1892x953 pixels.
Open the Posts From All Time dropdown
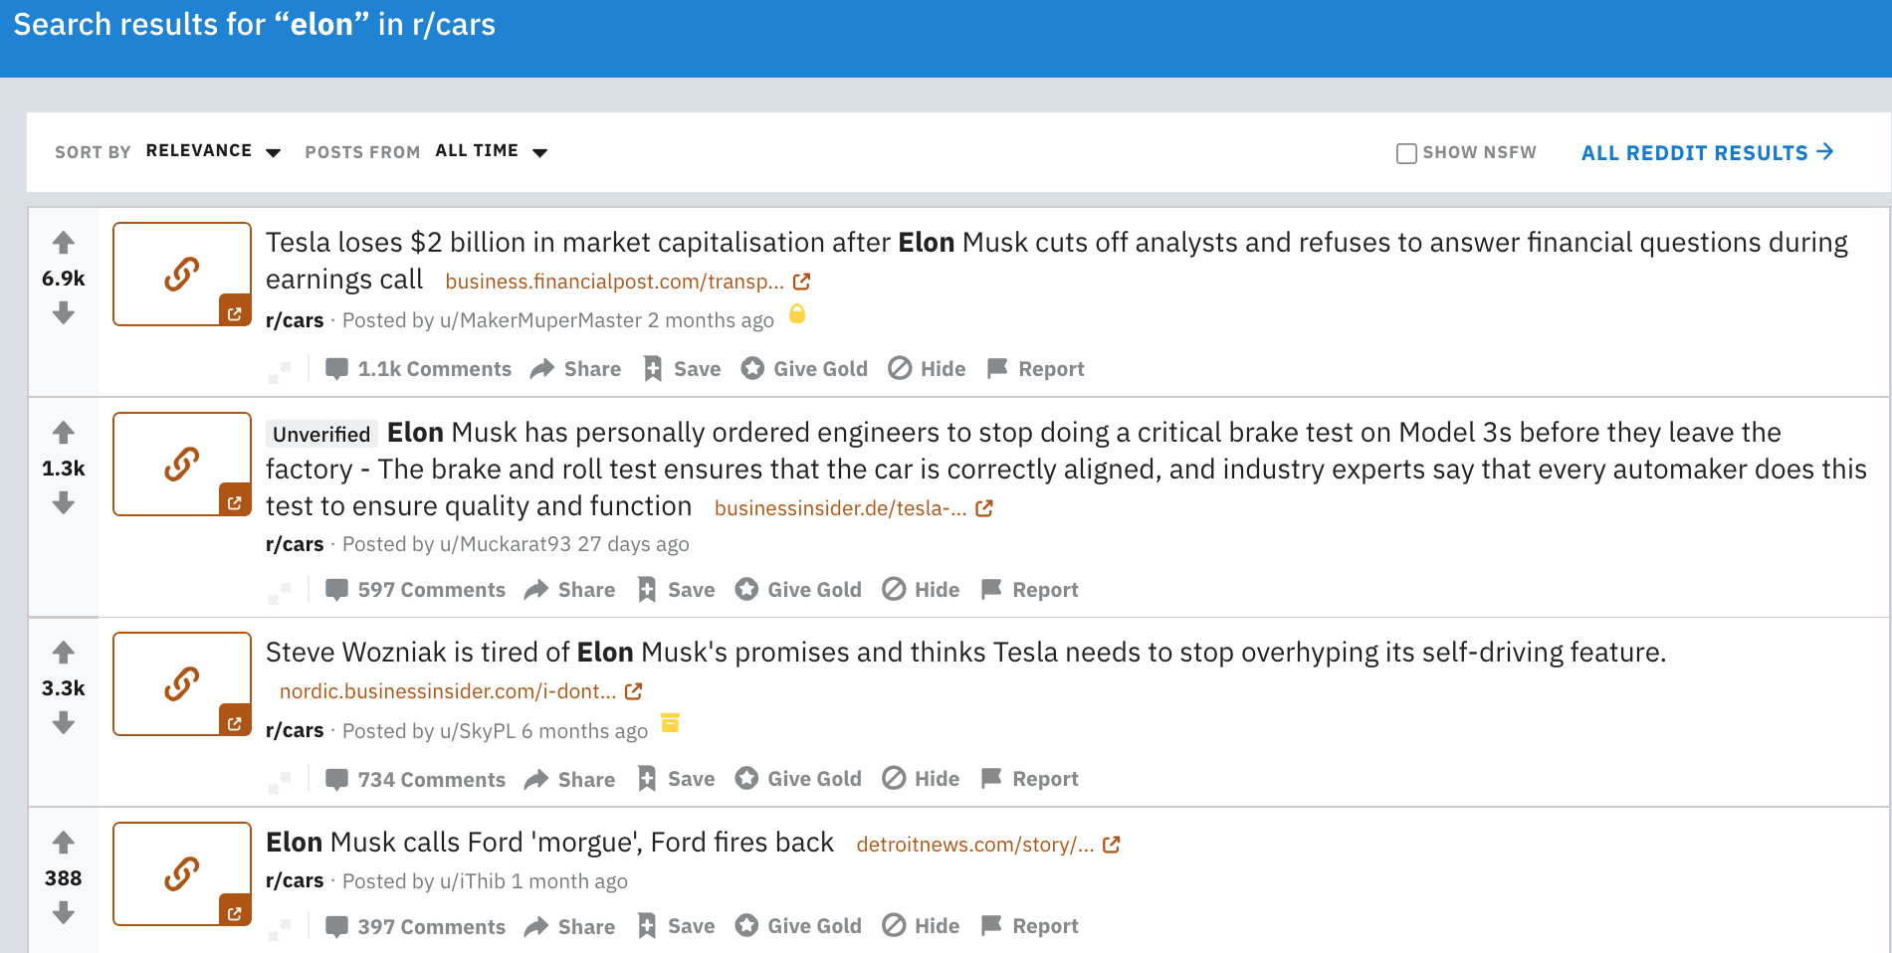492,151
